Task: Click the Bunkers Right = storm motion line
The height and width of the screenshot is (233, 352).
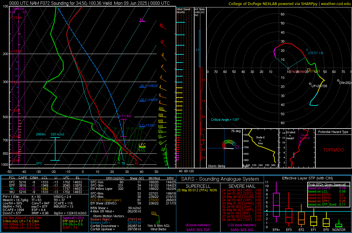Action: click(116, 219)
